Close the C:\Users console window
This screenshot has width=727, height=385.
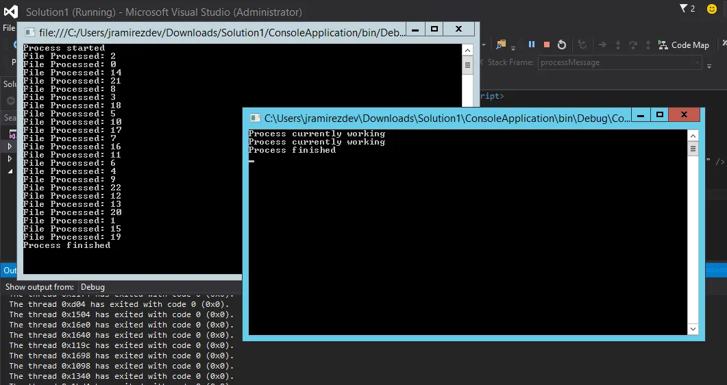pos(684,115)
